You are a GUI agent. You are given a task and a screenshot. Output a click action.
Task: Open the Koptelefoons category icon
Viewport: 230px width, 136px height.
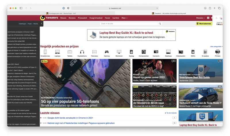point(82,52)
